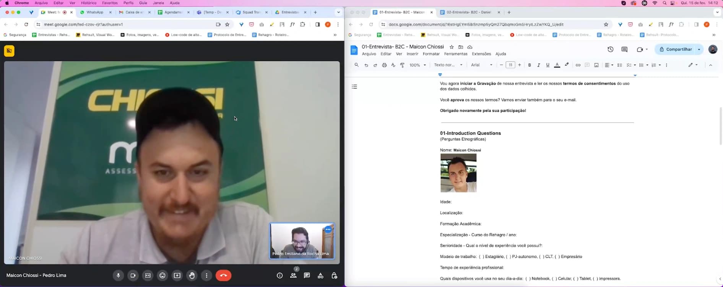
Task: Open Ferramentas menu in Docs
Action: pos(456,54)
